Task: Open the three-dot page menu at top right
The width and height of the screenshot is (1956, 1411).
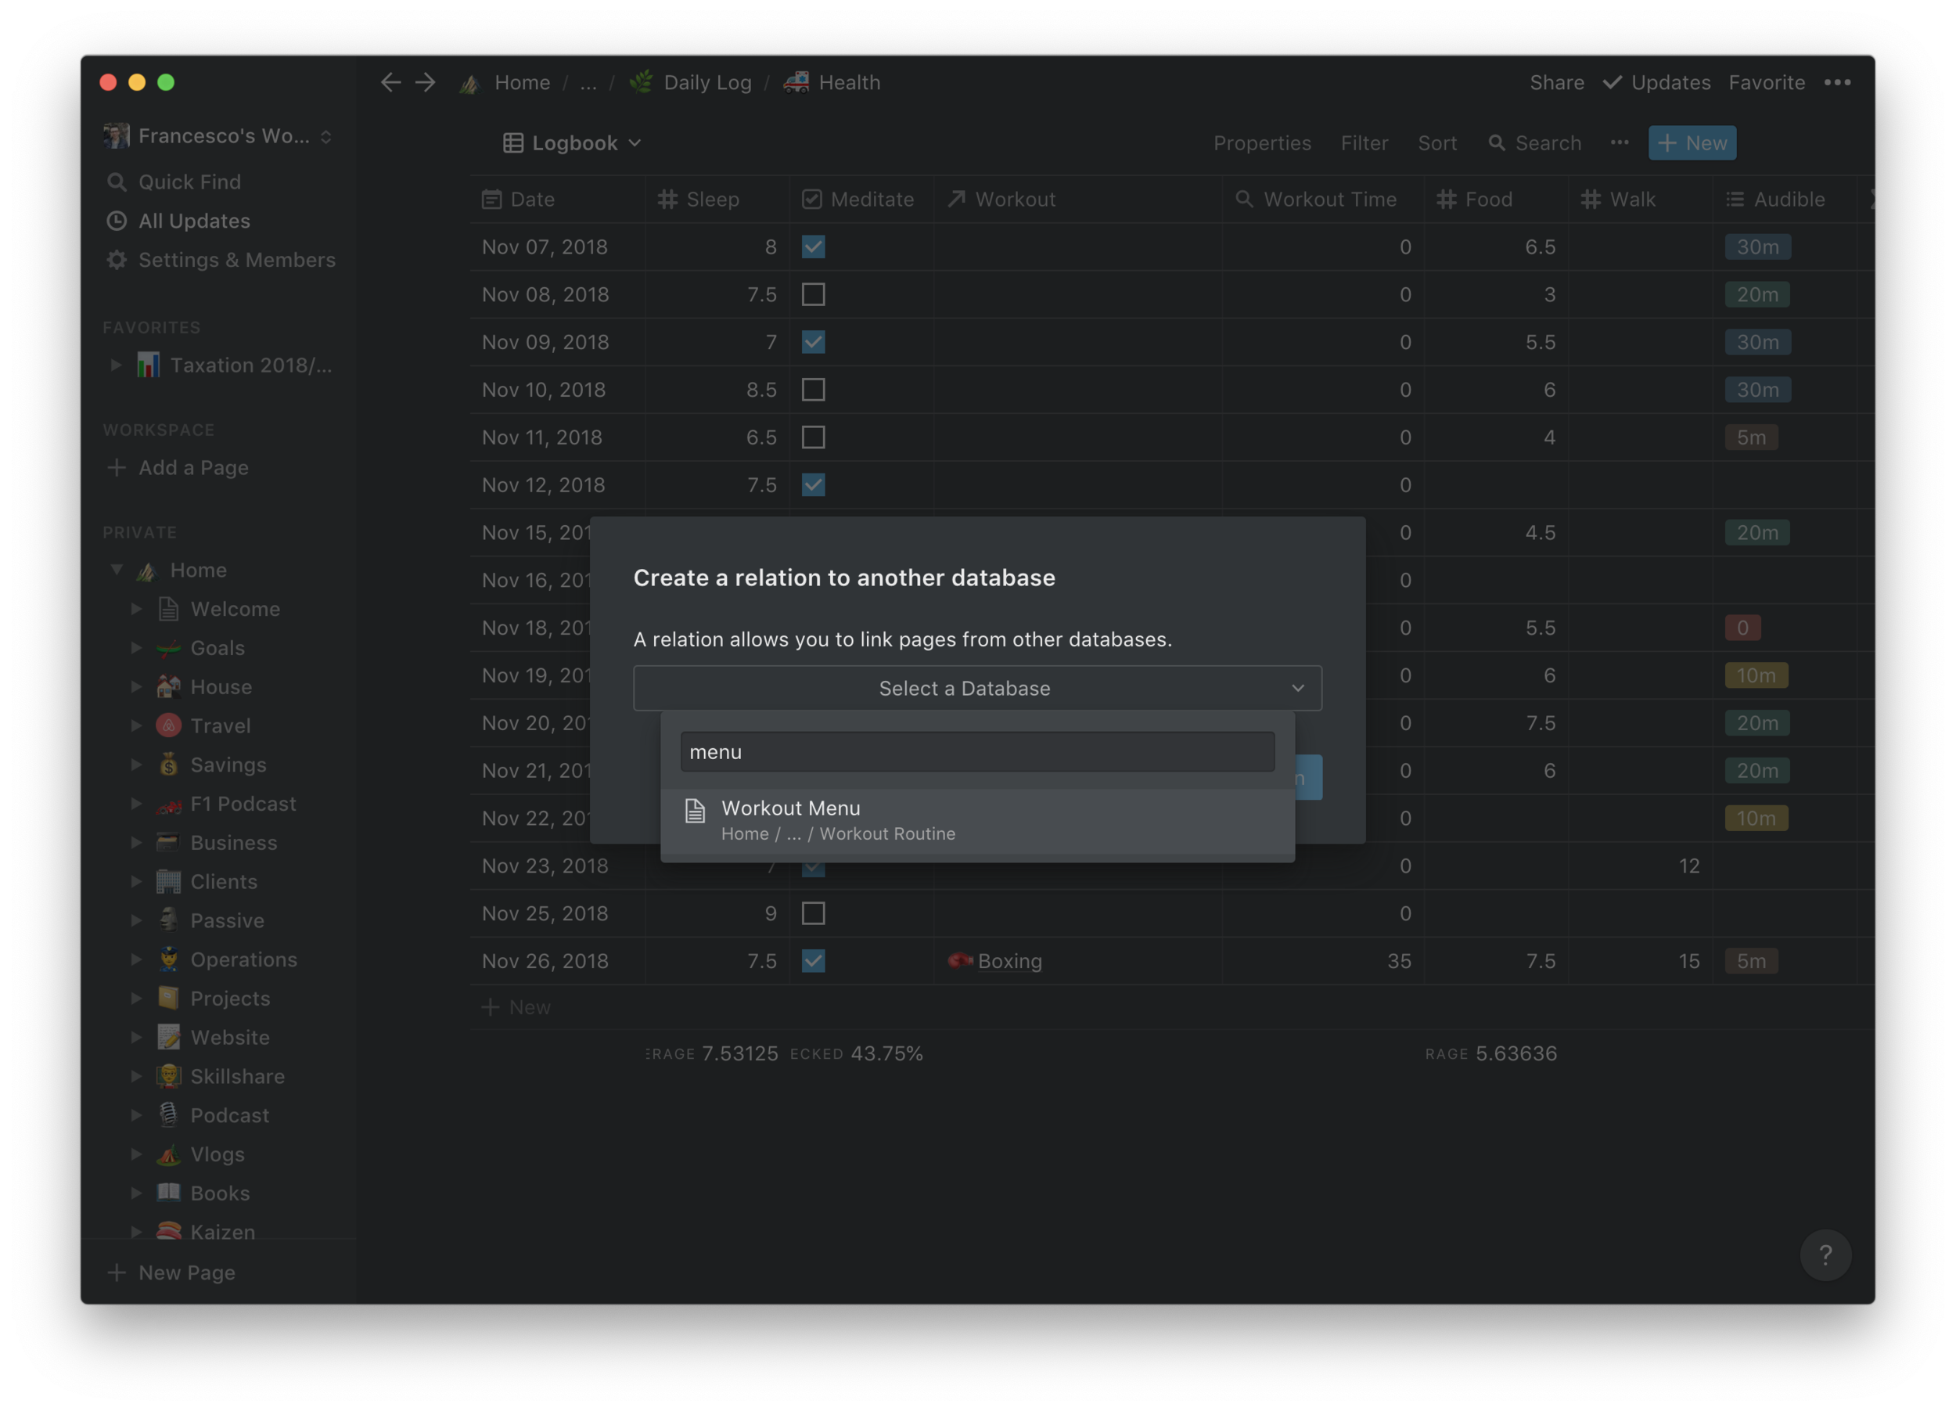Action: [1837, 82]
